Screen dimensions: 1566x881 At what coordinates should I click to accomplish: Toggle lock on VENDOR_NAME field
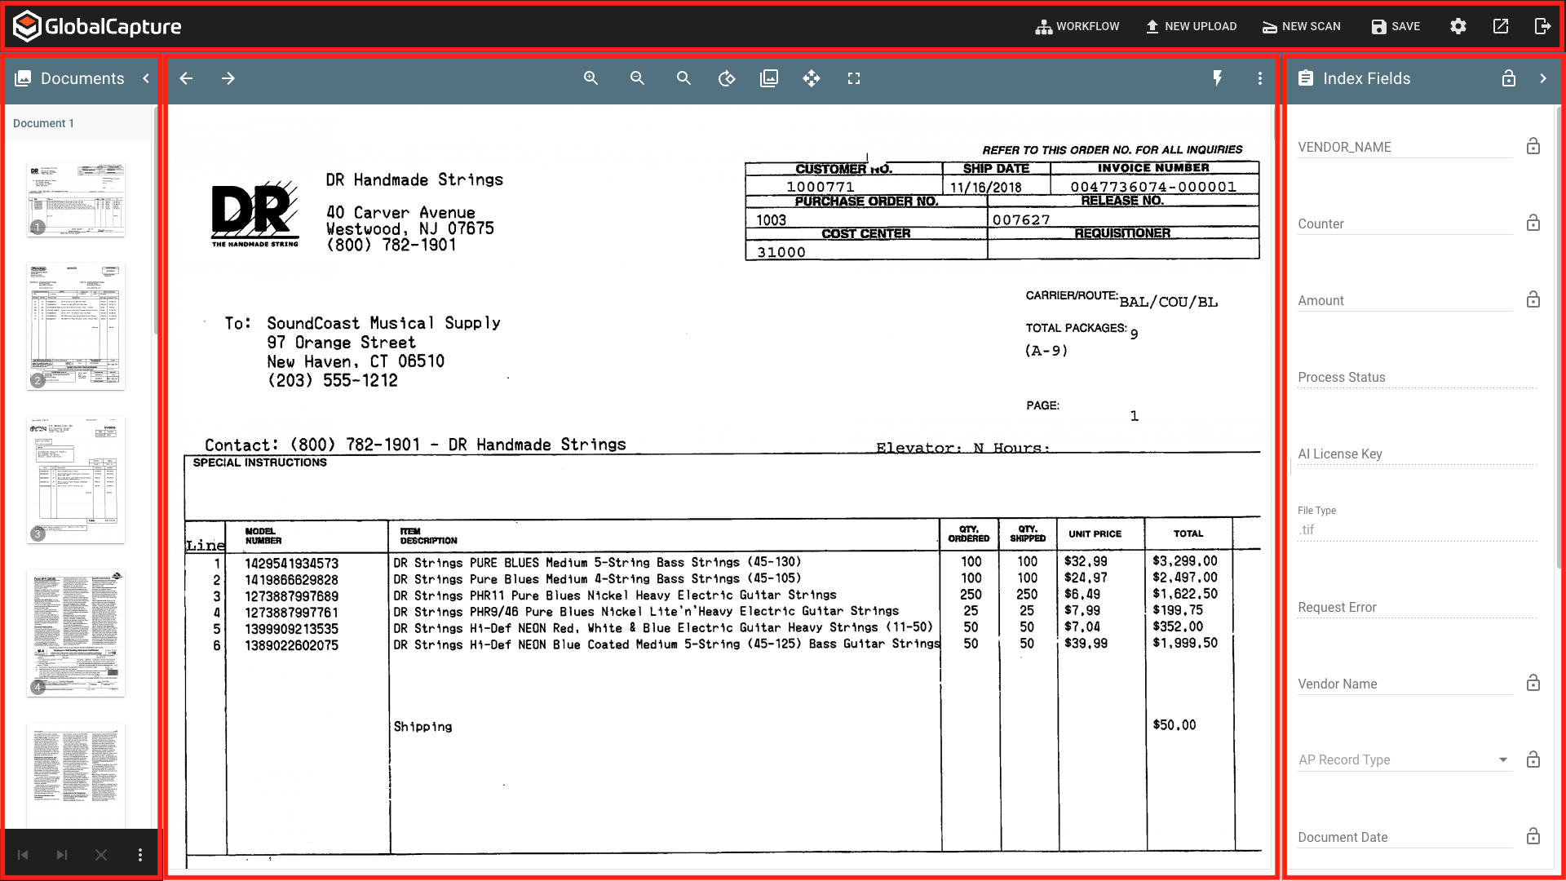pyautogui.click(x=1533, y=146)
